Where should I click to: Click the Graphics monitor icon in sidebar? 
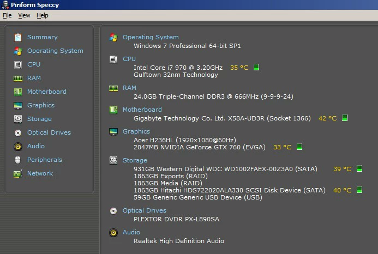point(18,106)
